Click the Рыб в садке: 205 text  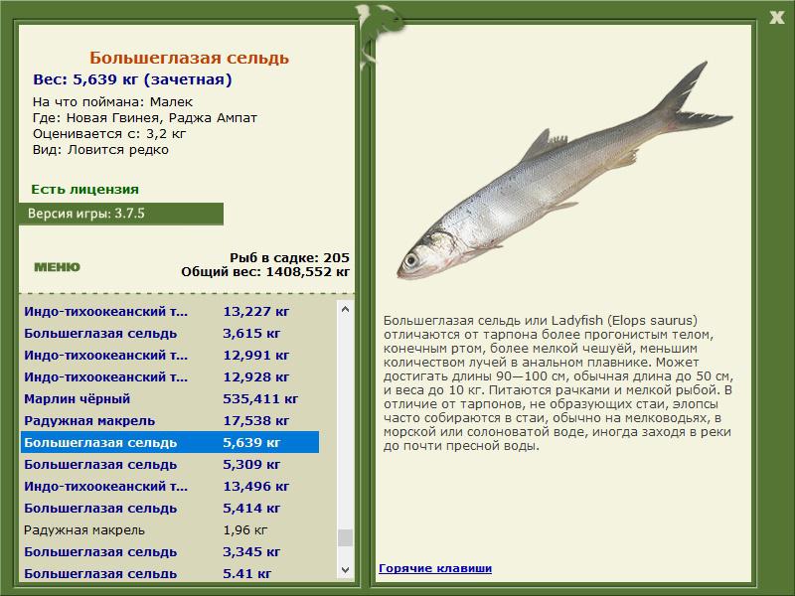(289, 257)
